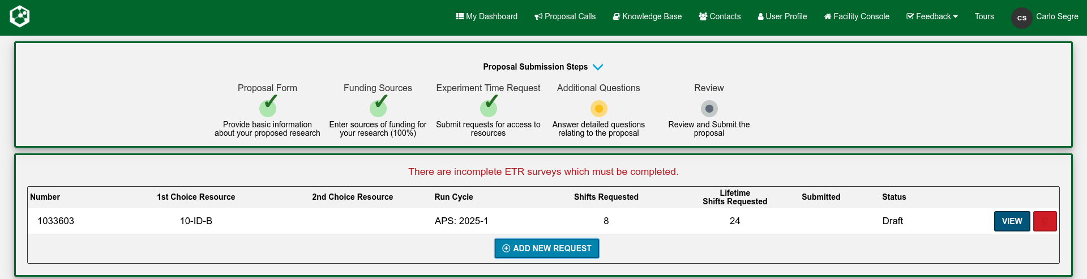This screenshot has width=1087, height=279.
Task: Collapse the Proposal Submission Steps chevron
Action: pos(598,67)
